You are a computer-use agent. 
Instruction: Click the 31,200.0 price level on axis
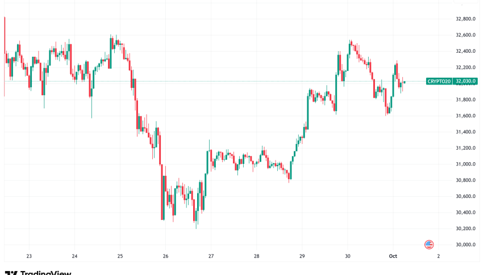[465, 148]
